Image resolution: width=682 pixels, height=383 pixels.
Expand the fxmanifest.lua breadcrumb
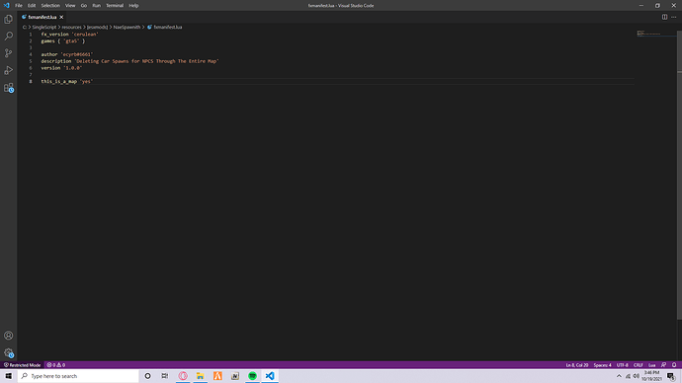(x=164, y=27)
